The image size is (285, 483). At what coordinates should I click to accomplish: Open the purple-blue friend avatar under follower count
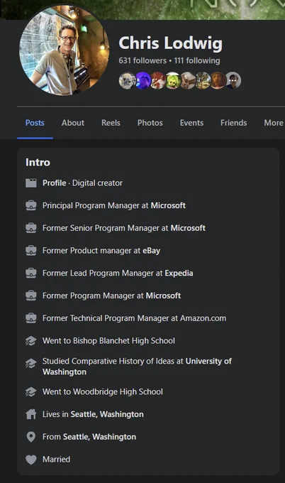142,80
